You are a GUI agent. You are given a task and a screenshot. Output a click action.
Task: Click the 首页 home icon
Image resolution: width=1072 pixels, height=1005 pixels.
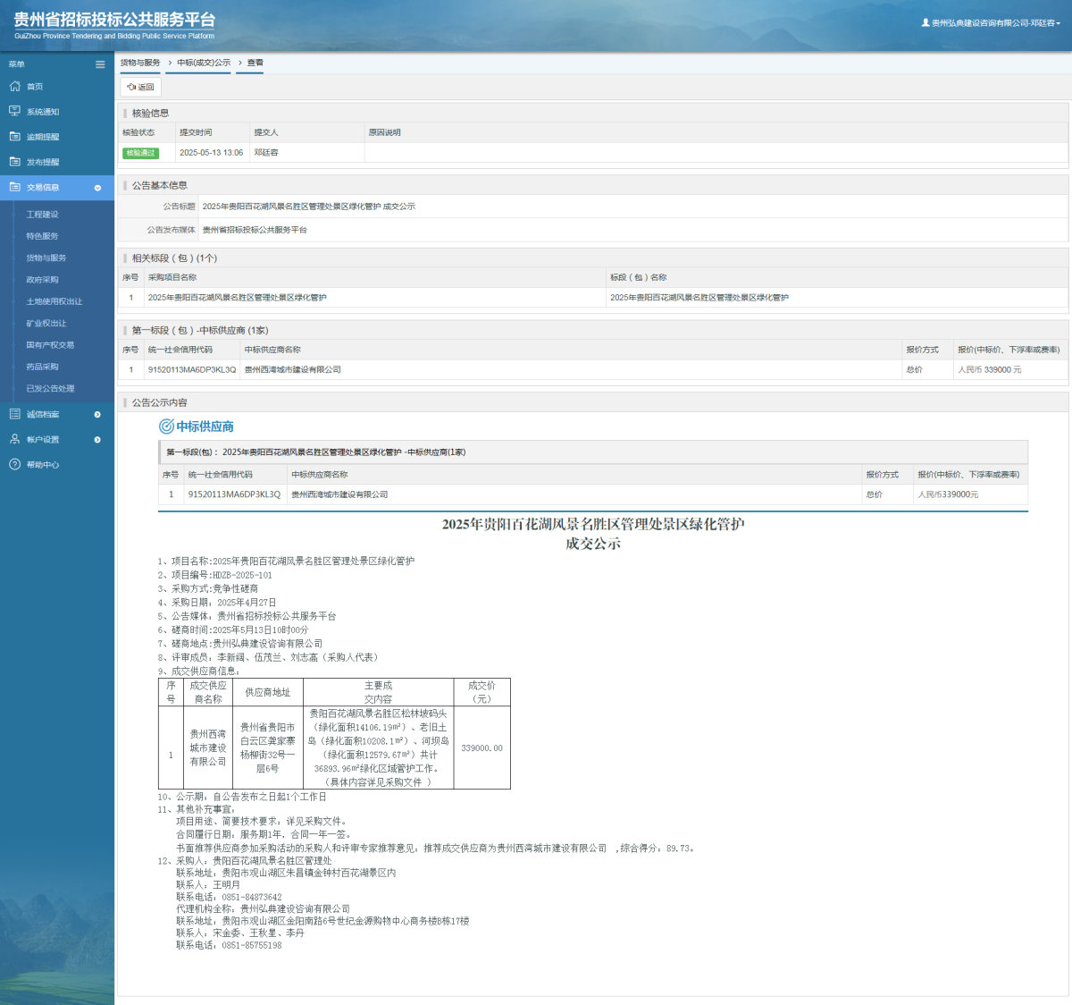point(14,87)
